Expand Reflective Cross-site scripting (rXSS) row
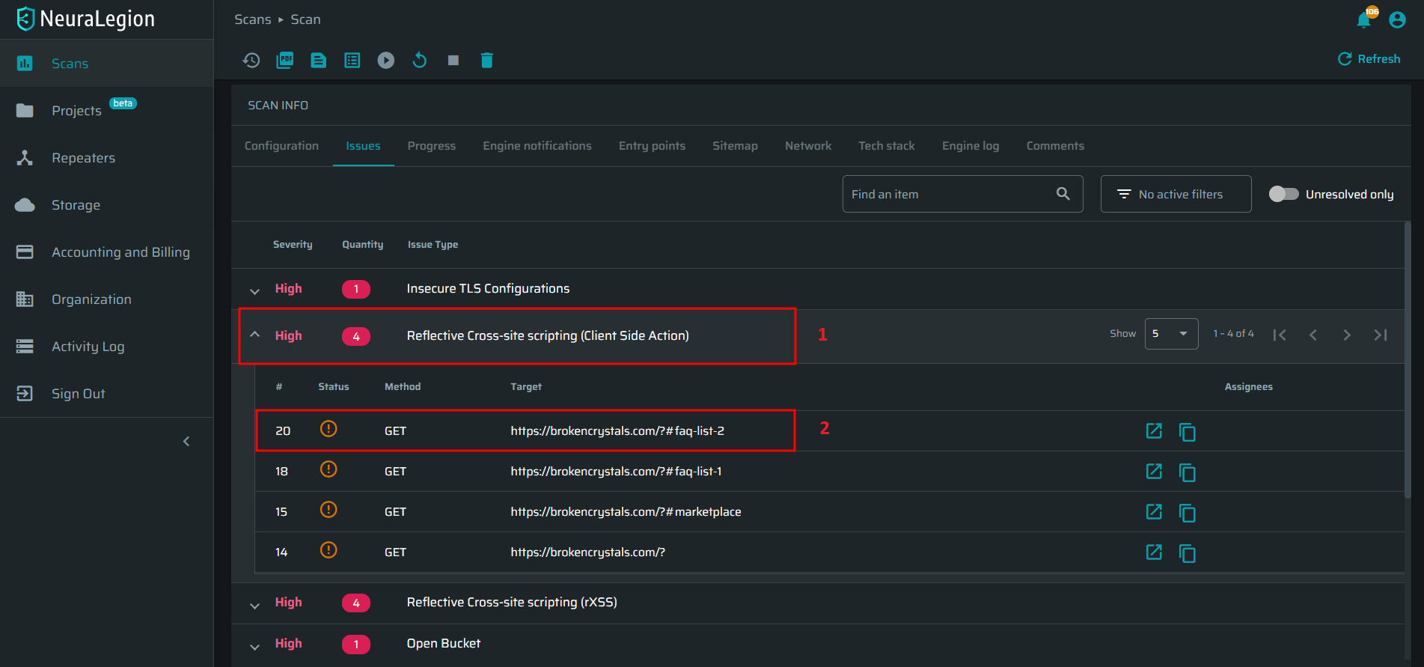The image size is (1424, 667). 255,605
